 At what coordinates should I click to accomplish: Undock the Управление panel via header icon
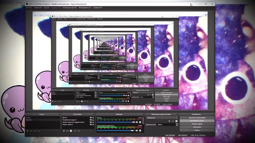(x=214, y=114)
